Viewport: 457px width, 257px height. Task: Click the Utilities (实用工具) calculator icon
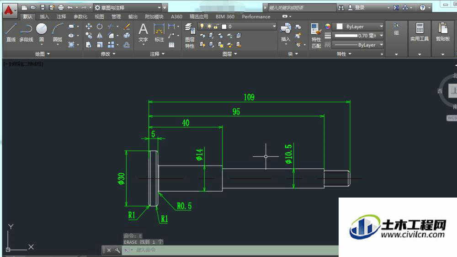[420, 29]
